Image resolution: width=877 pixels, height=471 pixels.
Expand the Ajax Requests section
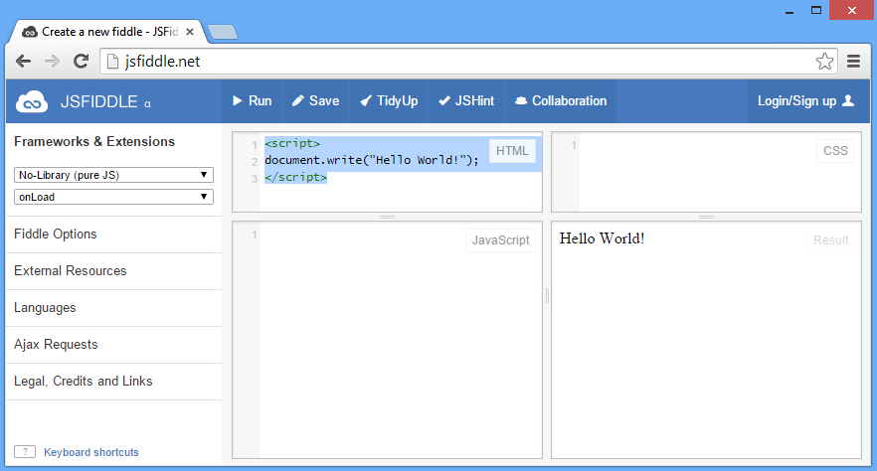pos(113,345)
